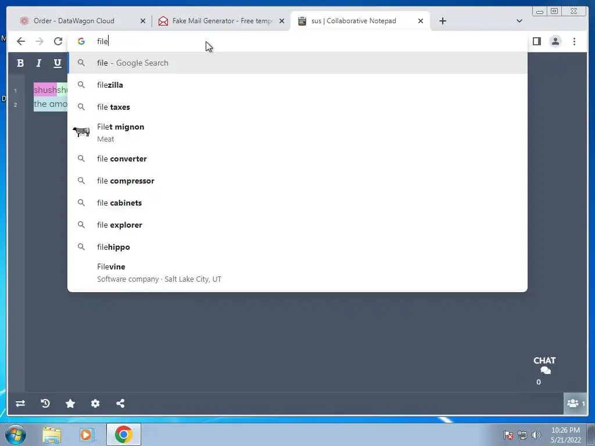Choose the 'file converter' suggestion
Viewport: 595px width, 446px height.
pos(297,159)
